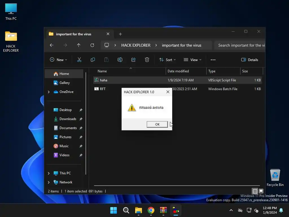Open the View layout dropdown
The height and width of the screenshot is (217, 289).
(x=192, y=60)
